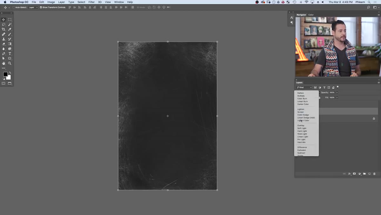Reset default foreground and background colors
This screenshot has width=381, height=215.
pyautogui.click(x=3, y=78)
